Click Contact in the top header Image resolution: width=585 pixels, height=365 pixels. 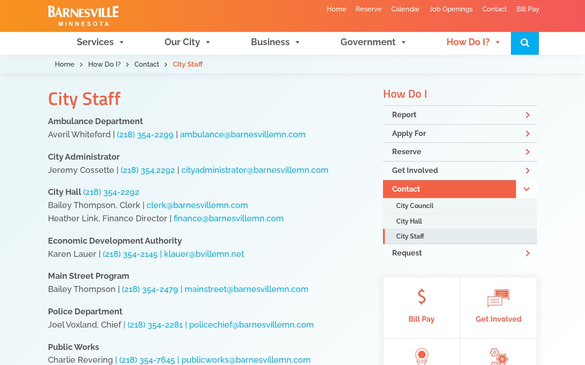[495, 9]
